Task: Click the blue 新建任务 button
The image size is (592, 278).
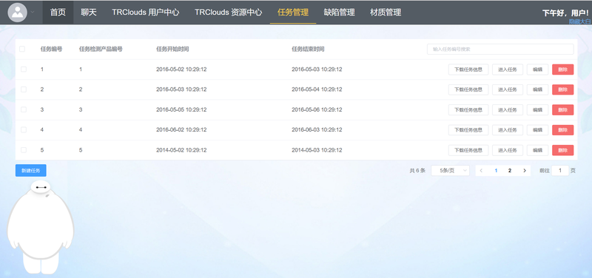Action: tap(31, 171)
